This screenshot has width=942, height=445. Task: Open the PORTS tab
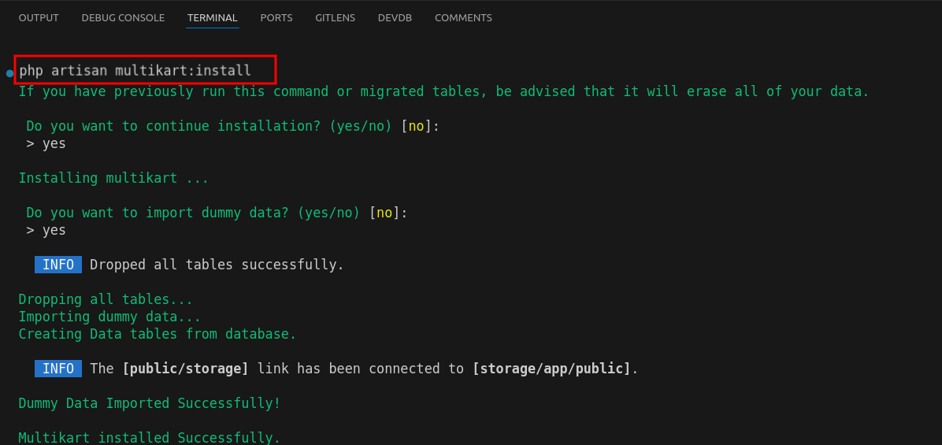click(276, 17)
